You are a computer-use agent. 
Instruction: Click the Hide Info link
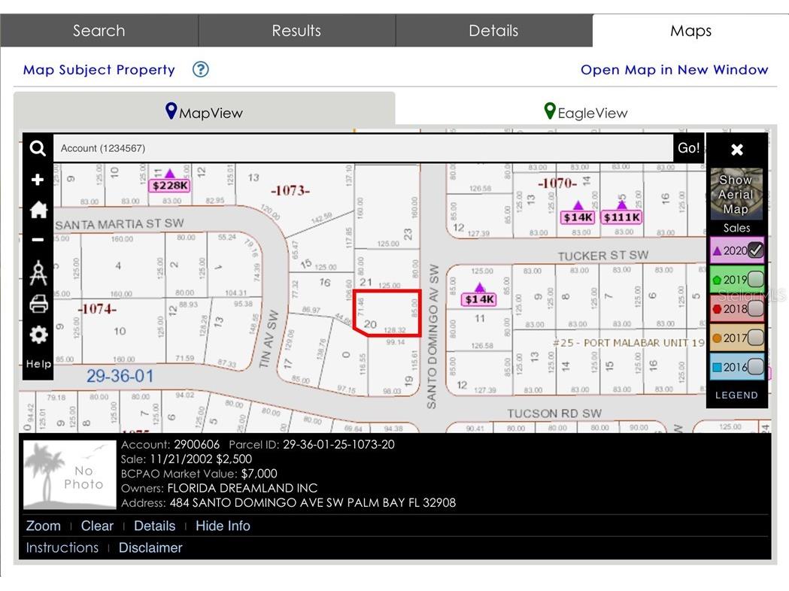click(x=223, y=526)
